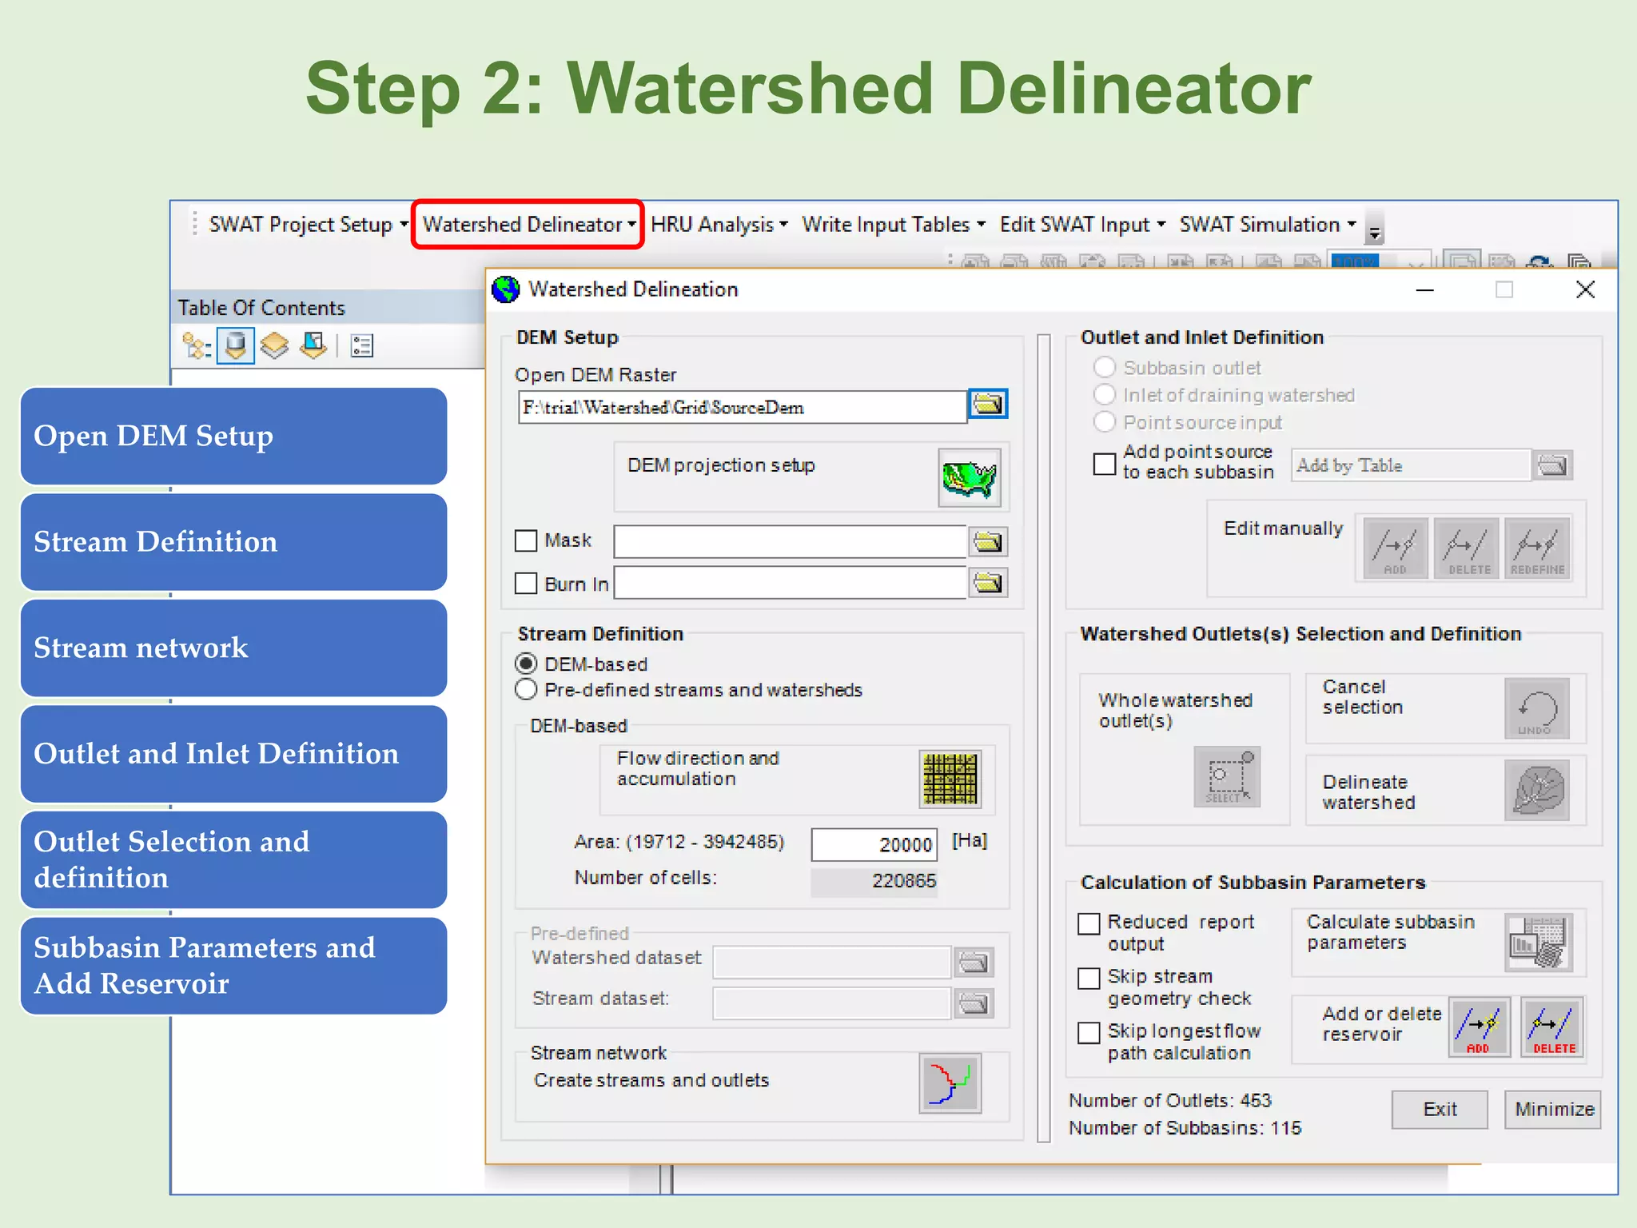Image resolution: width=1637 pixels, height=1228 pixels.
Task: Click Table Of Contents panel title
Action: (x=261, y=308)
